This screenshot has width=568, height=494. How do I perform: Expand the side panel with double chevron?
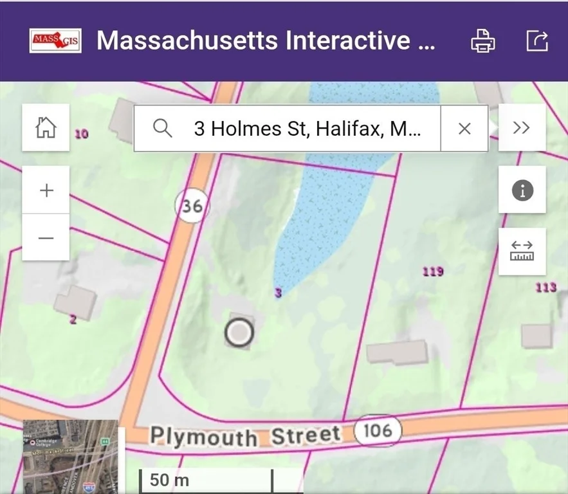(x=522, y=127)
